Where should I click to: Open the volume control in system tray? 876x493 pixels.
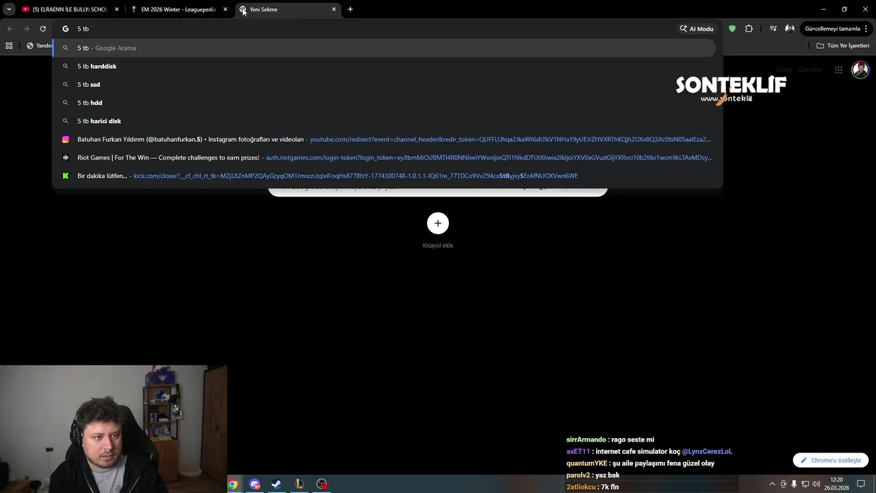pos(816,484)
